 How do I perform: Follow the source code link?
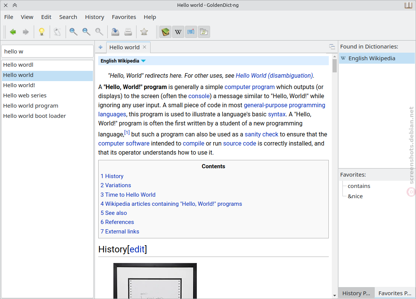click(240, 143)
